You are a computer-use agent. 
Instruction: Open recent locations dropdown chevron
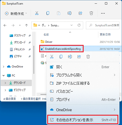pos(20,25)
